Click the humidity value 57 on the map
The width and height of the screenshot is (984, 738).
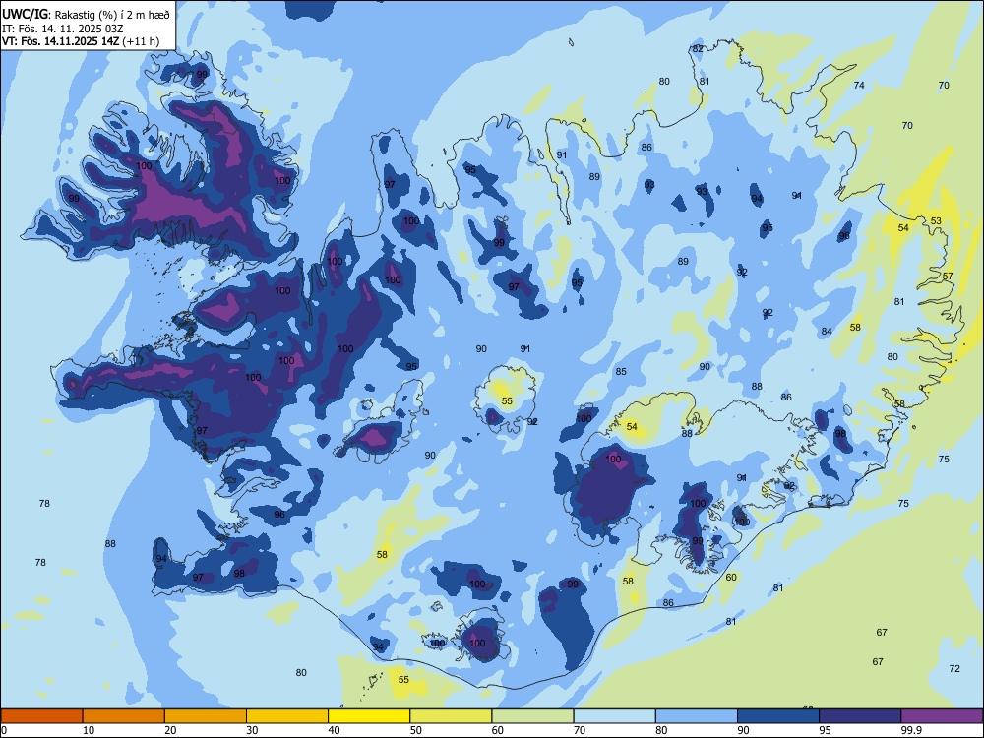click(x=948, y=277)
